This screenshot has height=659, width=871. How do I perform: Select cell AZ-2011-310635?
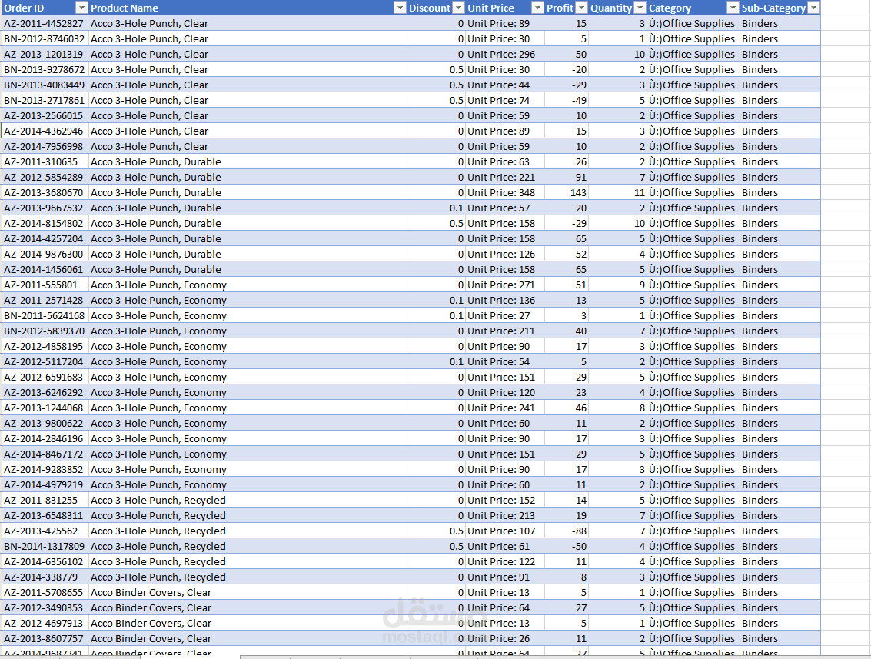tap(45, 161)
